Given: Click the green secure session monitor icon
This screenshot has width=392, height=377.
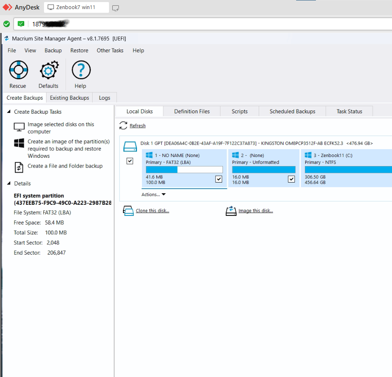Looking at the screenshot, I should tap(21, 24).
